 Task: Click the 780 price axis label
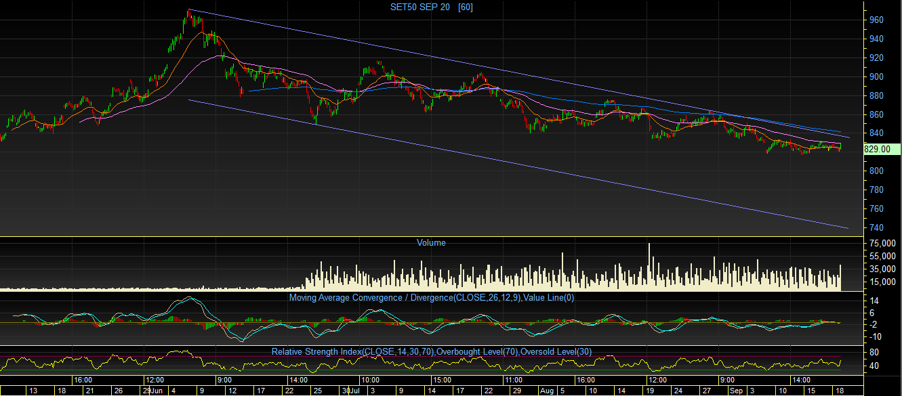(876, 190)
